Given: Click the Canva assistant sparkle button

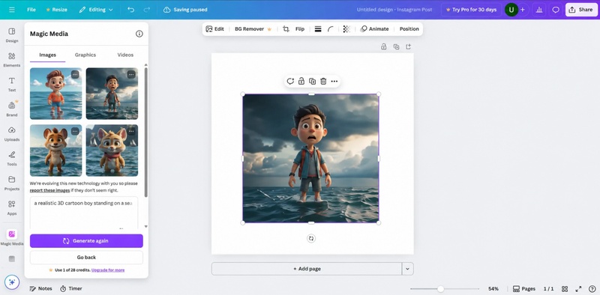Looking at the screenshot, I should [x=12, y=282].
